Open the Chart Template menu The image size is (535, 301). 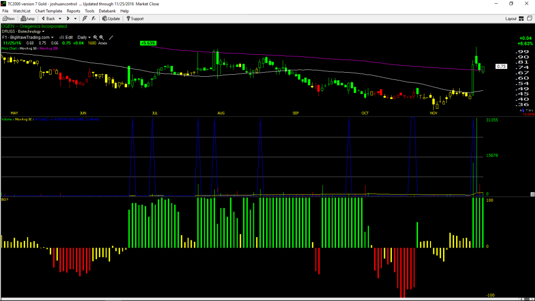(49, 11)
